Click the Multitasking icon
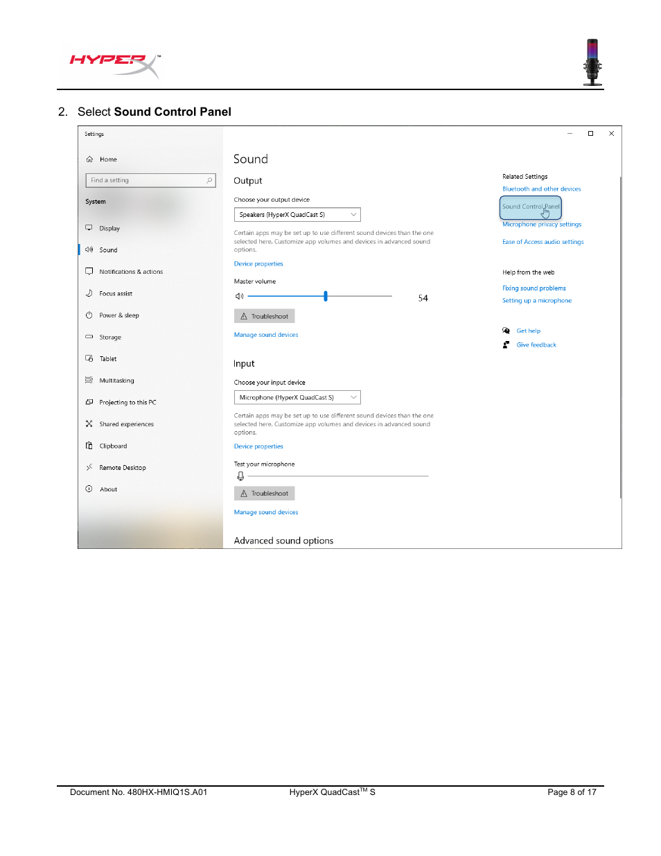 click(89, 381)
